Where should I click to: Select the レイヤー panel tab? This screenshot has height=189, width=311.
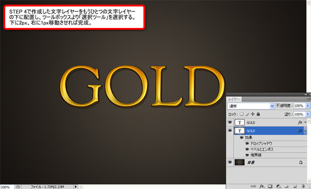click(x=234, y=99)
